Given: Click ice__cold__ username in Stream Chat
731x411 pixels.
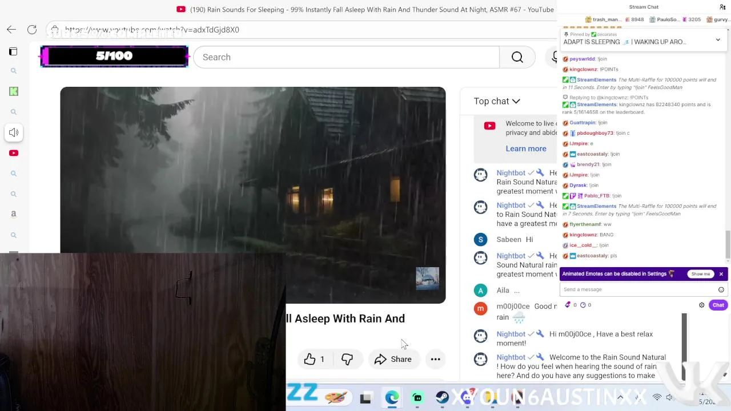Looking at the screenshot, I should (583, 245).
